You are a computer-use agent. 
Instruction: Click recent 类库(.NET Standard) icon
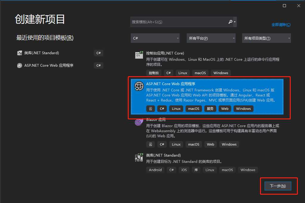(19, 53)
